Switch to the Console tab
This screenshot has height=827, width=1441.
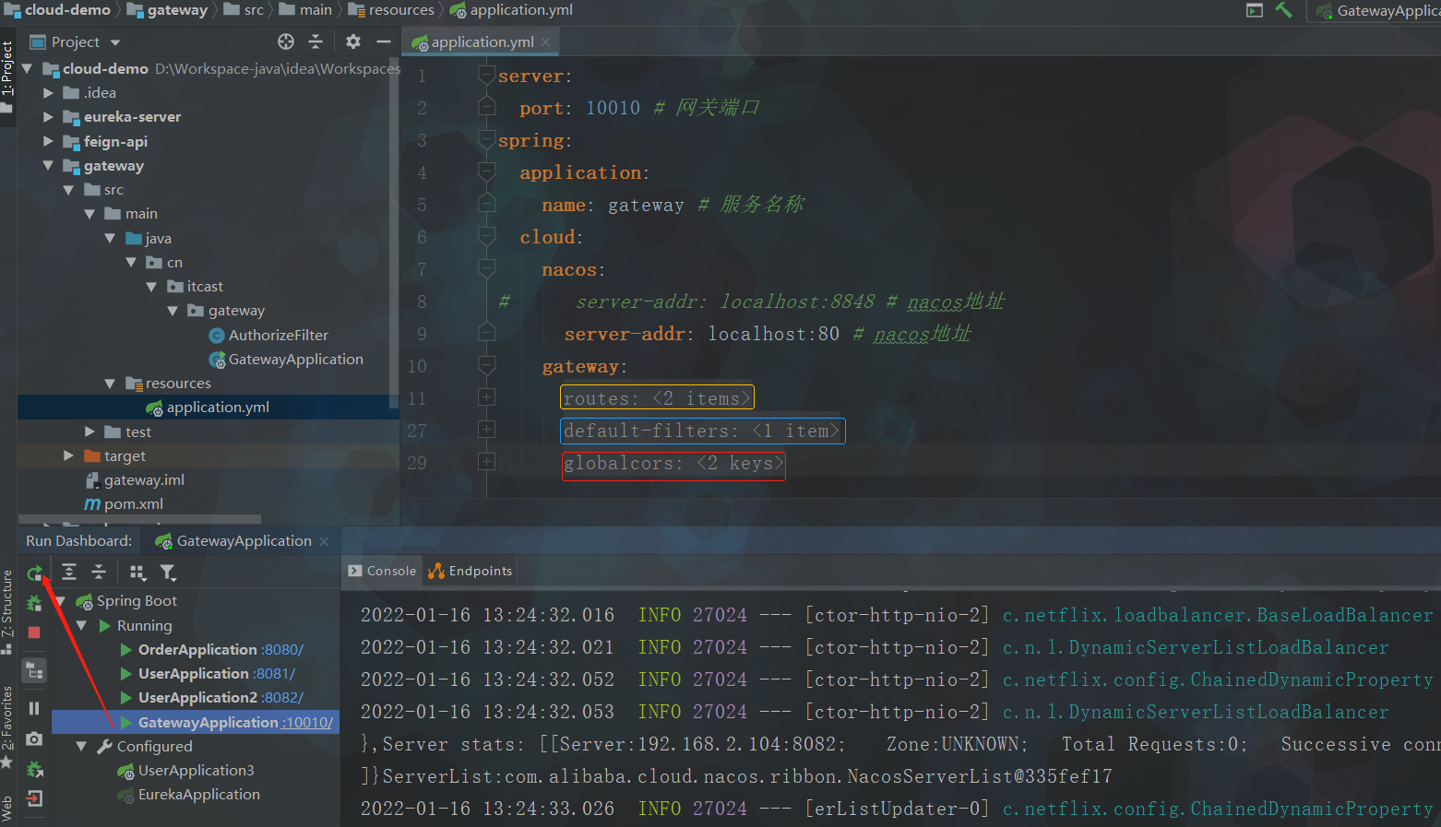[383, 571]
